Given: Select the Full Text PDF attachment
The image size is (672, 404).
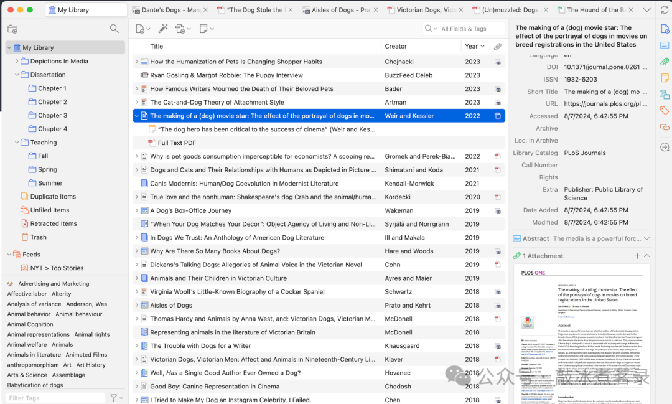Looking at the screenshot, I should click(x=177, y=143).
